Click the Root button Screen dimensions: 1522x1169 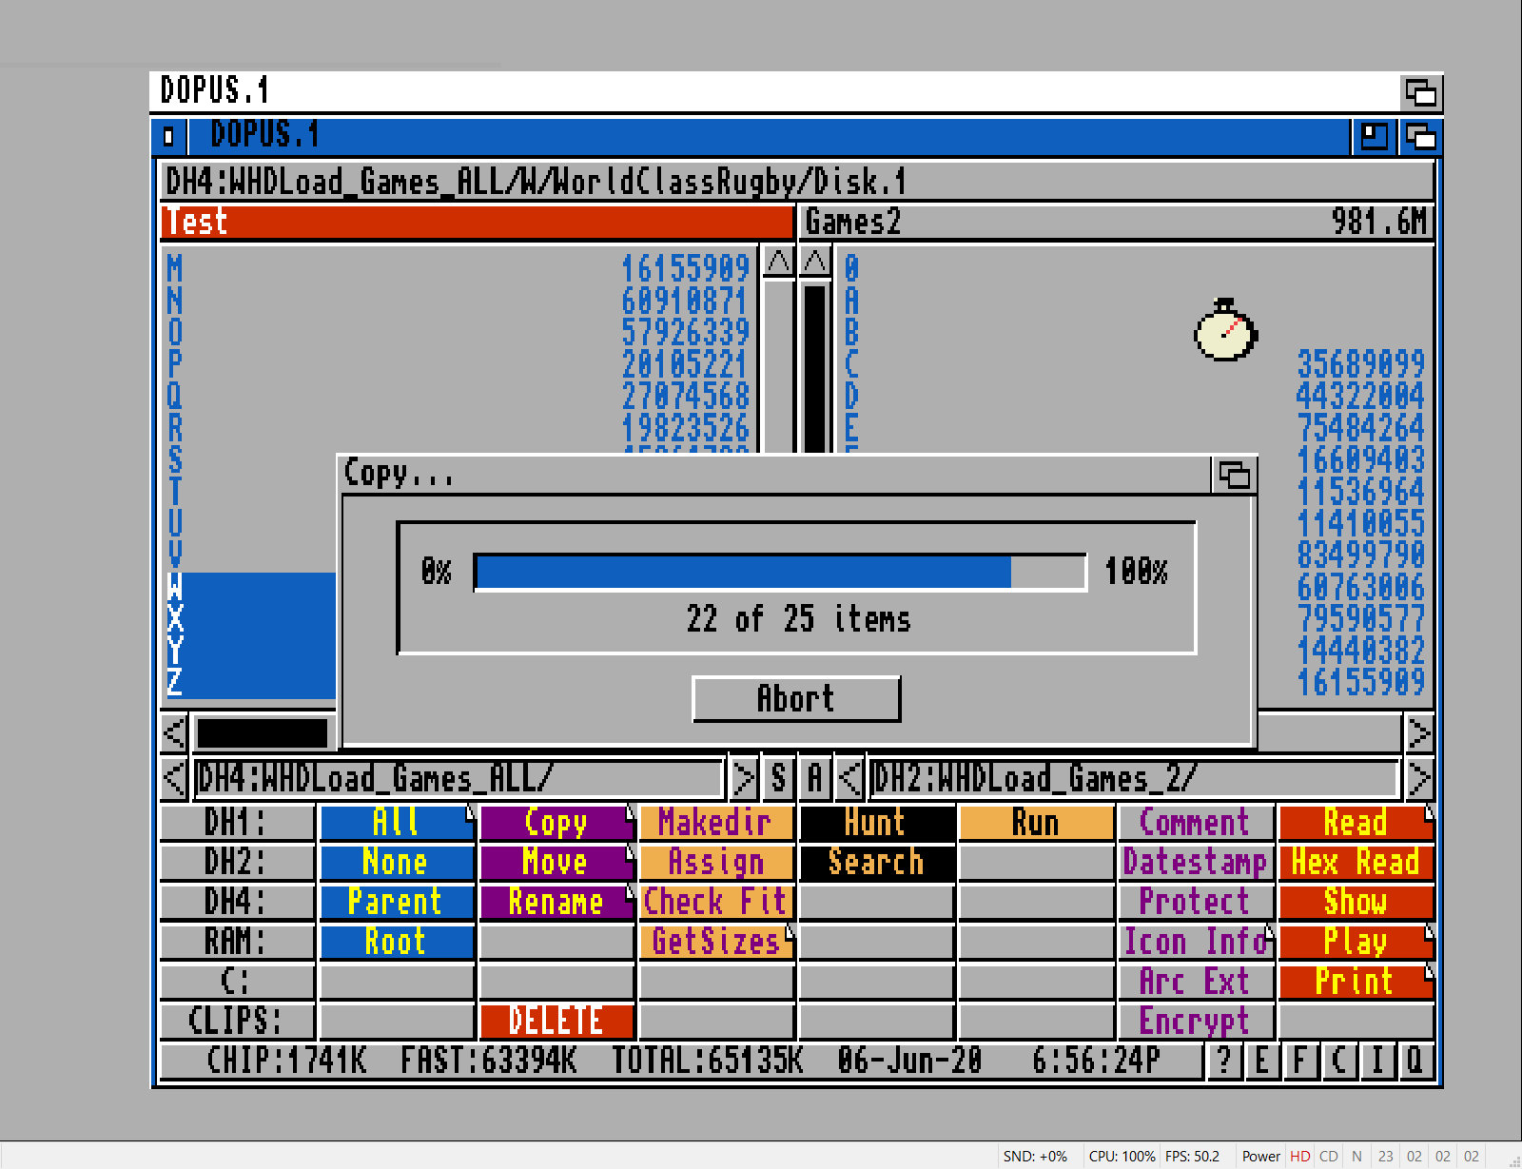[397, 942]
